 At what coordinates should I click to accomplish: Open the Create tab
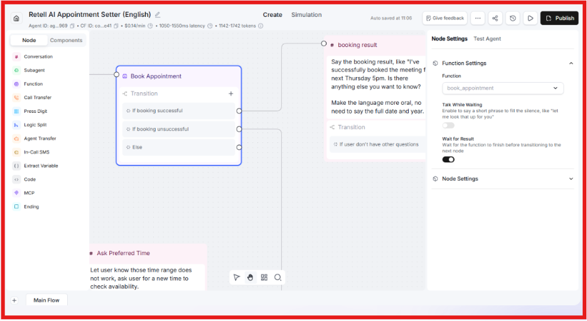click(x=272, y=14)
